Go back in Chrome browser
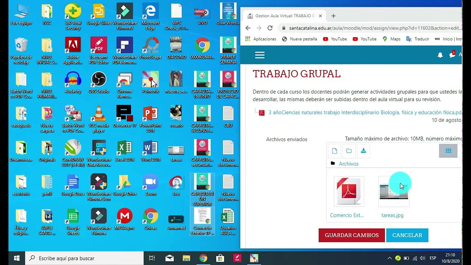 pyautogui.click(x=248, y=28)
